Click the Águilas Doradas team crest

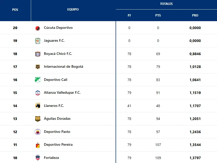click(38, 119)
